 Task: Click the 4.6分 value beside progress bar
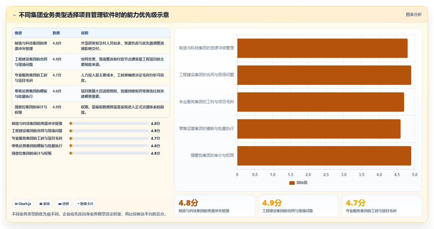coord(155,146)
